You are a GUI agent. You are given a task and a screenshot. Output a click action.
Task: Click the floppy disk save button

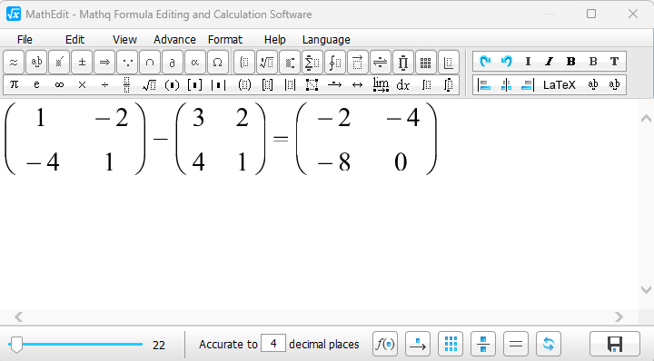[x=615, y=345]
